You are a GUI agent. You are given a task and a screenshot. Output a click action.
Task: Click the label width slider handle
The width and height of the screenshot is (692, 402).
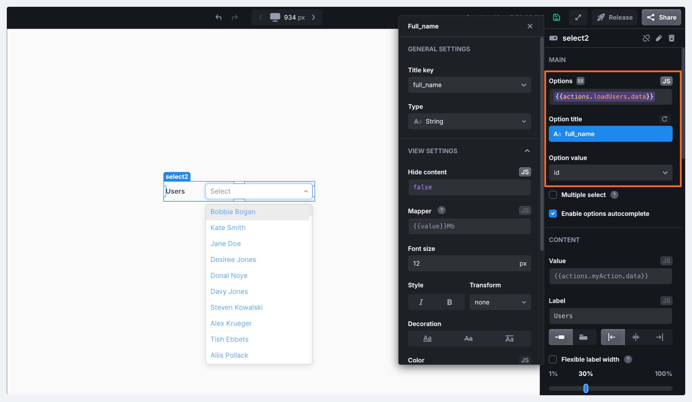pos(586,388)
